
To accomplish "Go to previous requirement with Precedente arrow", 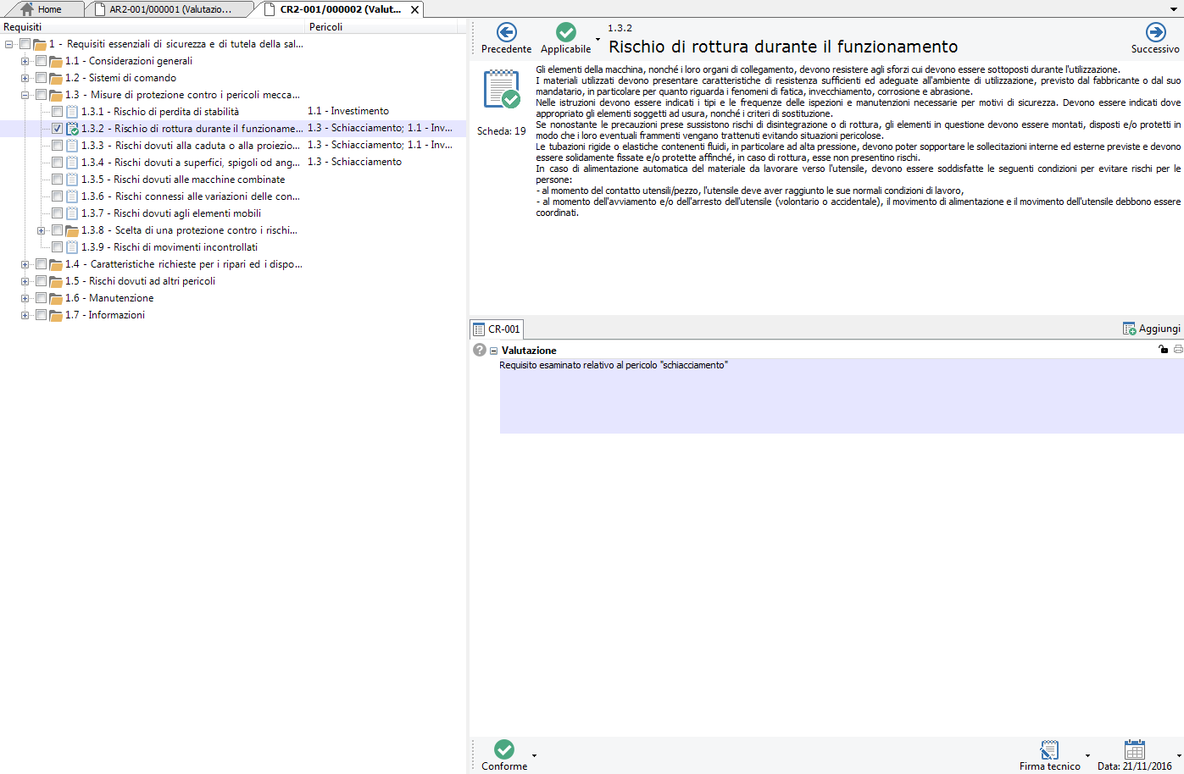I will coord(506,33).
